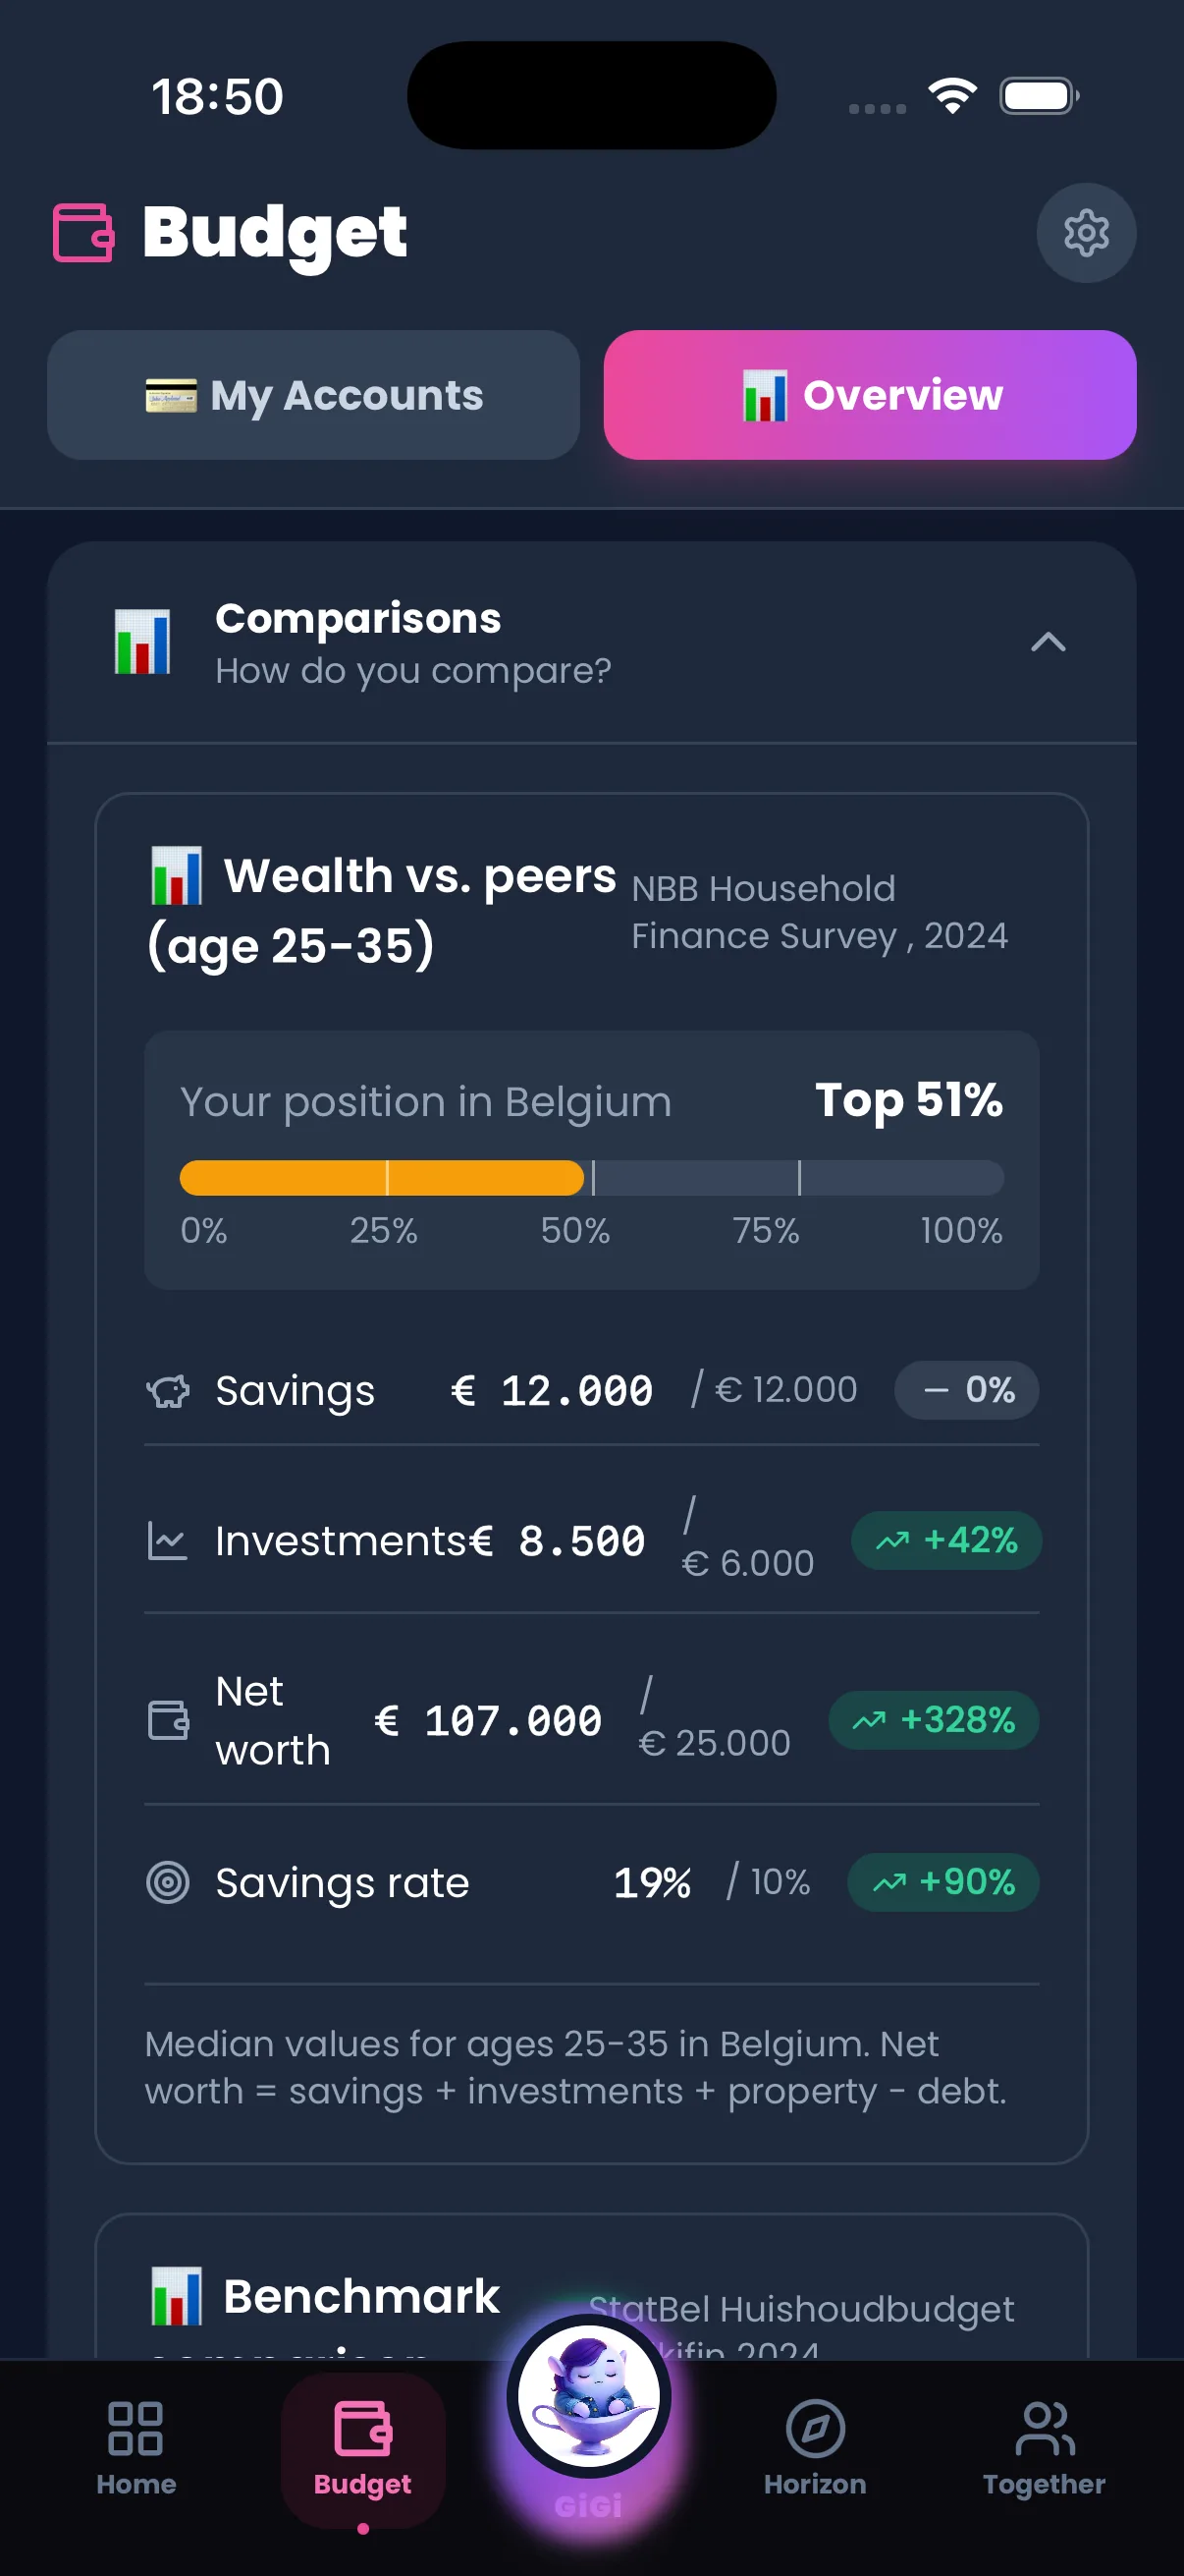Click the bar chart icon beside Comparisons
Image resolution: width=1184 pixels, height=2576 pixels.
click(143, 641)
